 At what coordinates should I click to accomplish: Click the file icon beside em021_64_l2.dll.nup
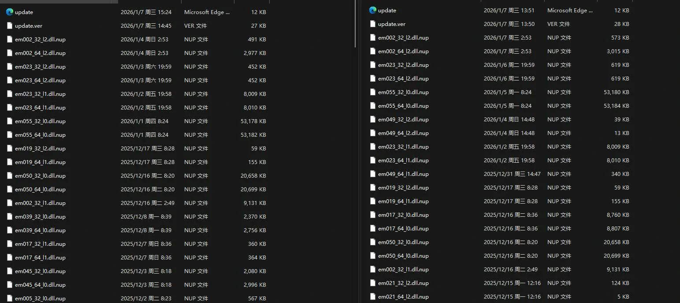pyautogui.click(x=373, y=297)
